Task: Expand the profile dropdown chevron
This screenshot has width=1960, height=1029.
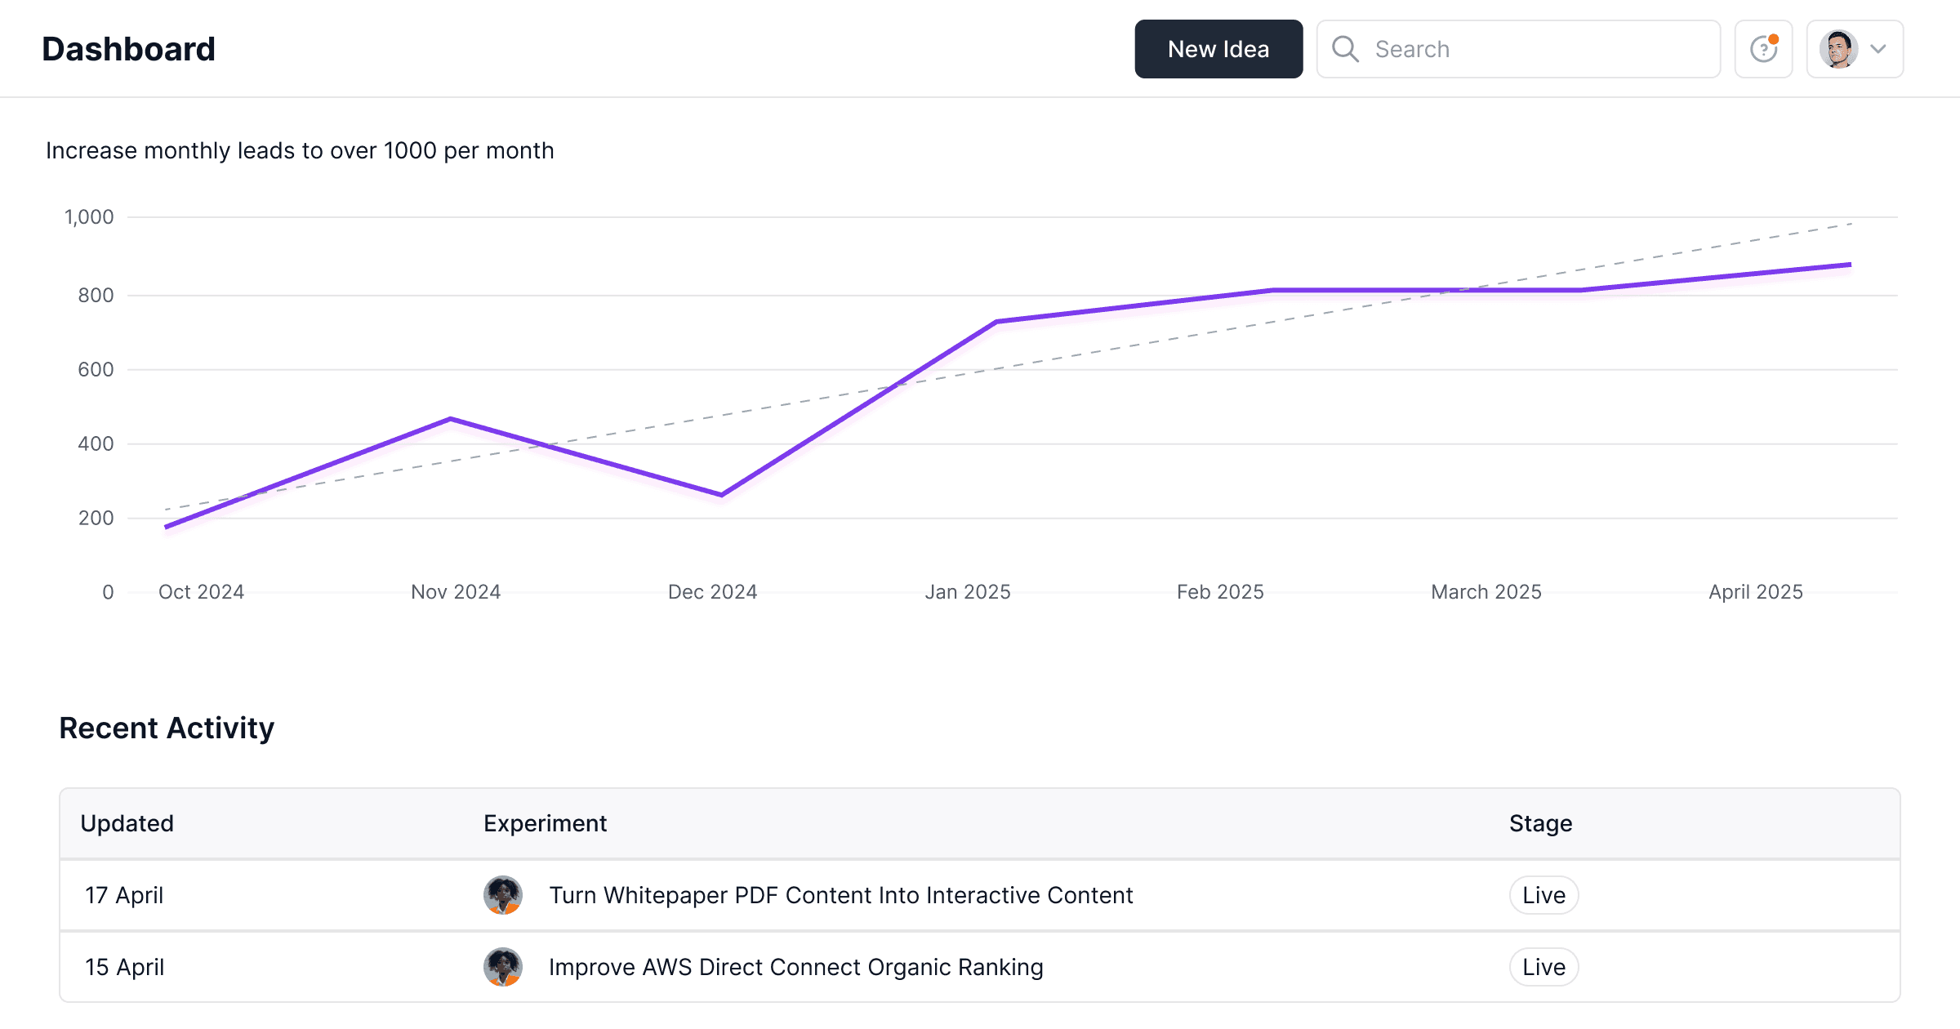Action: 1878,49
